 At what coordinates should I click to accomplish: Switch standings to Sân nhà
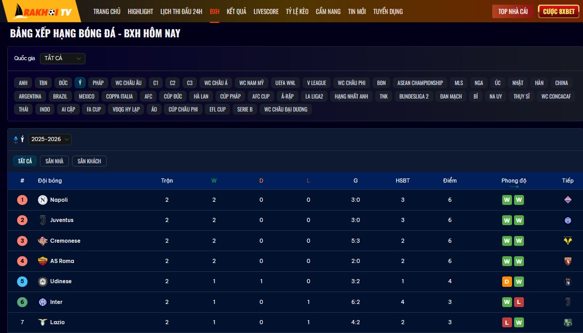point(54,161)
